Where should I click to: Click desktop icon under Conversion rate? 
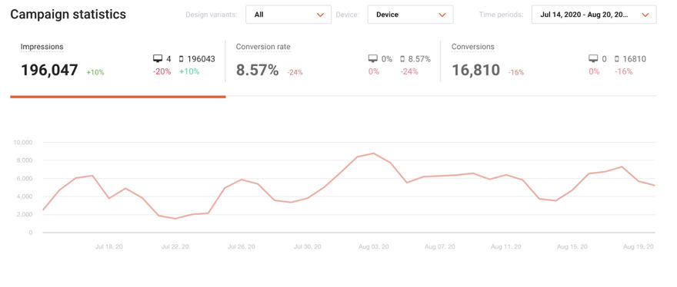click(372, 59)
